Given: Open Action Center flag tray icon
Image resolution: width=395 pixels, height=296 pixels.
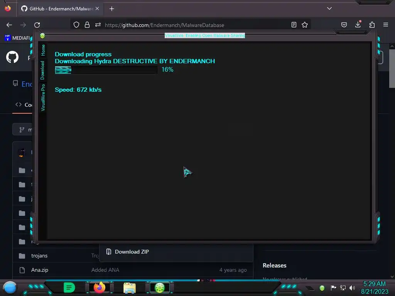Looking at the screenshot, I should point(333,288).
